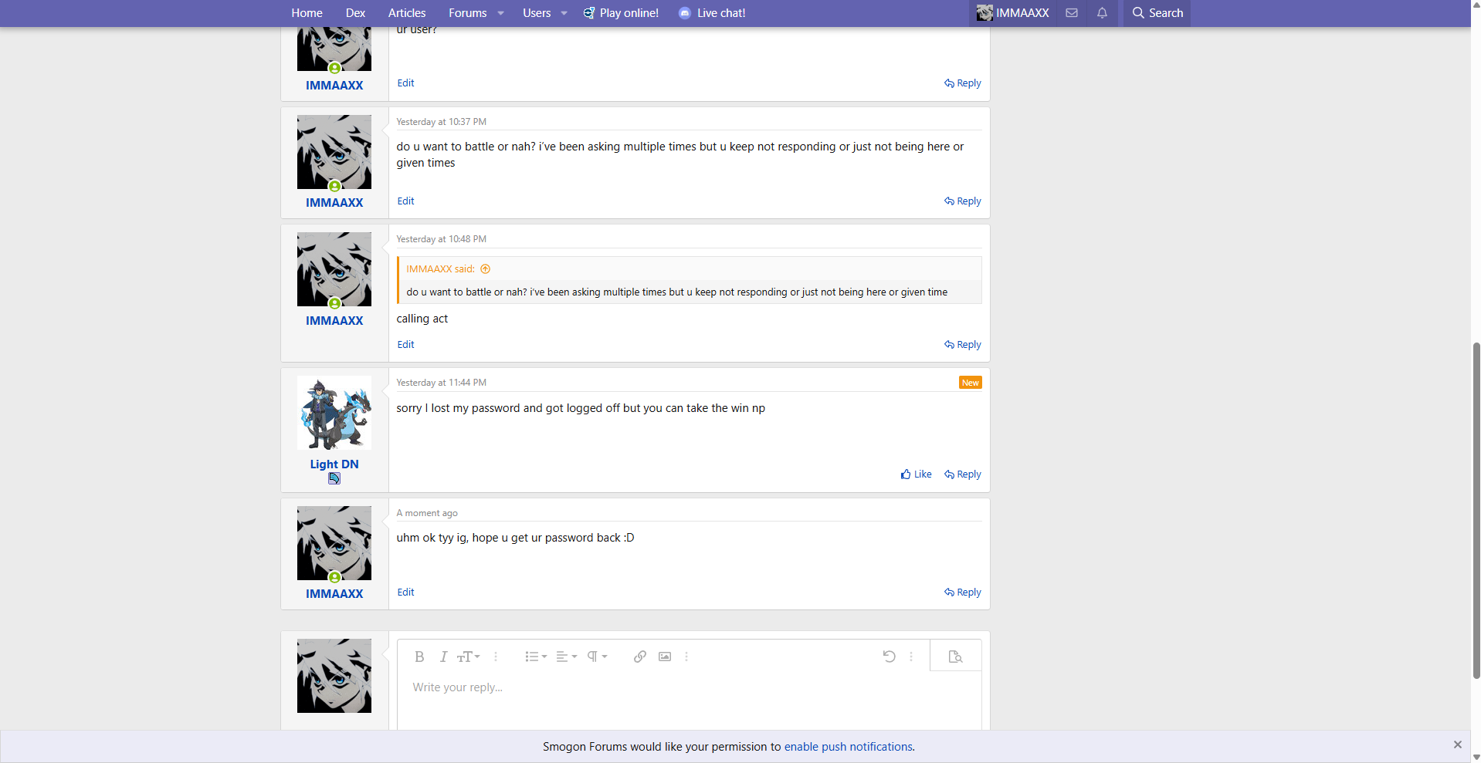Click the undo icon in the editor
Screen dimensions: 1481x763
click(x=889, y=657)
